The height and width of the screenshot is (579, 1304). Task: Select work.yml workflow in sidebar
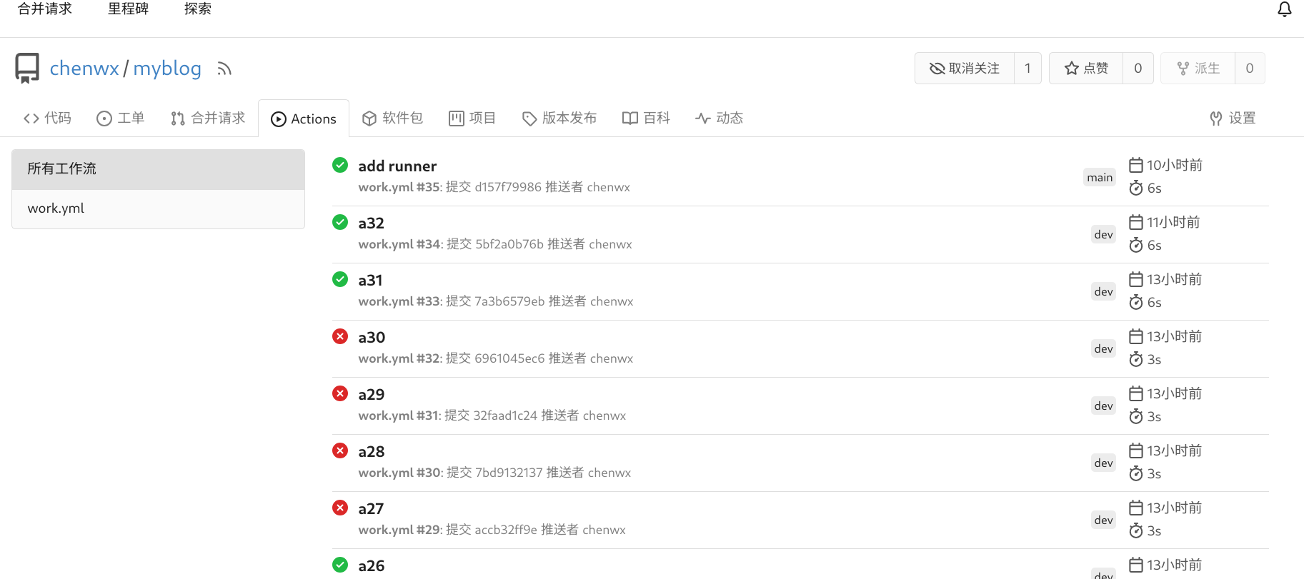[x=56, y=208]
